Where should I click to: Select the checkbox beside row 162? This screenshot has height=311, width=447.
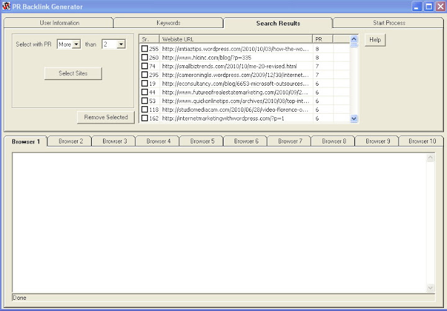pyautogui.click(x=145, y=118)
